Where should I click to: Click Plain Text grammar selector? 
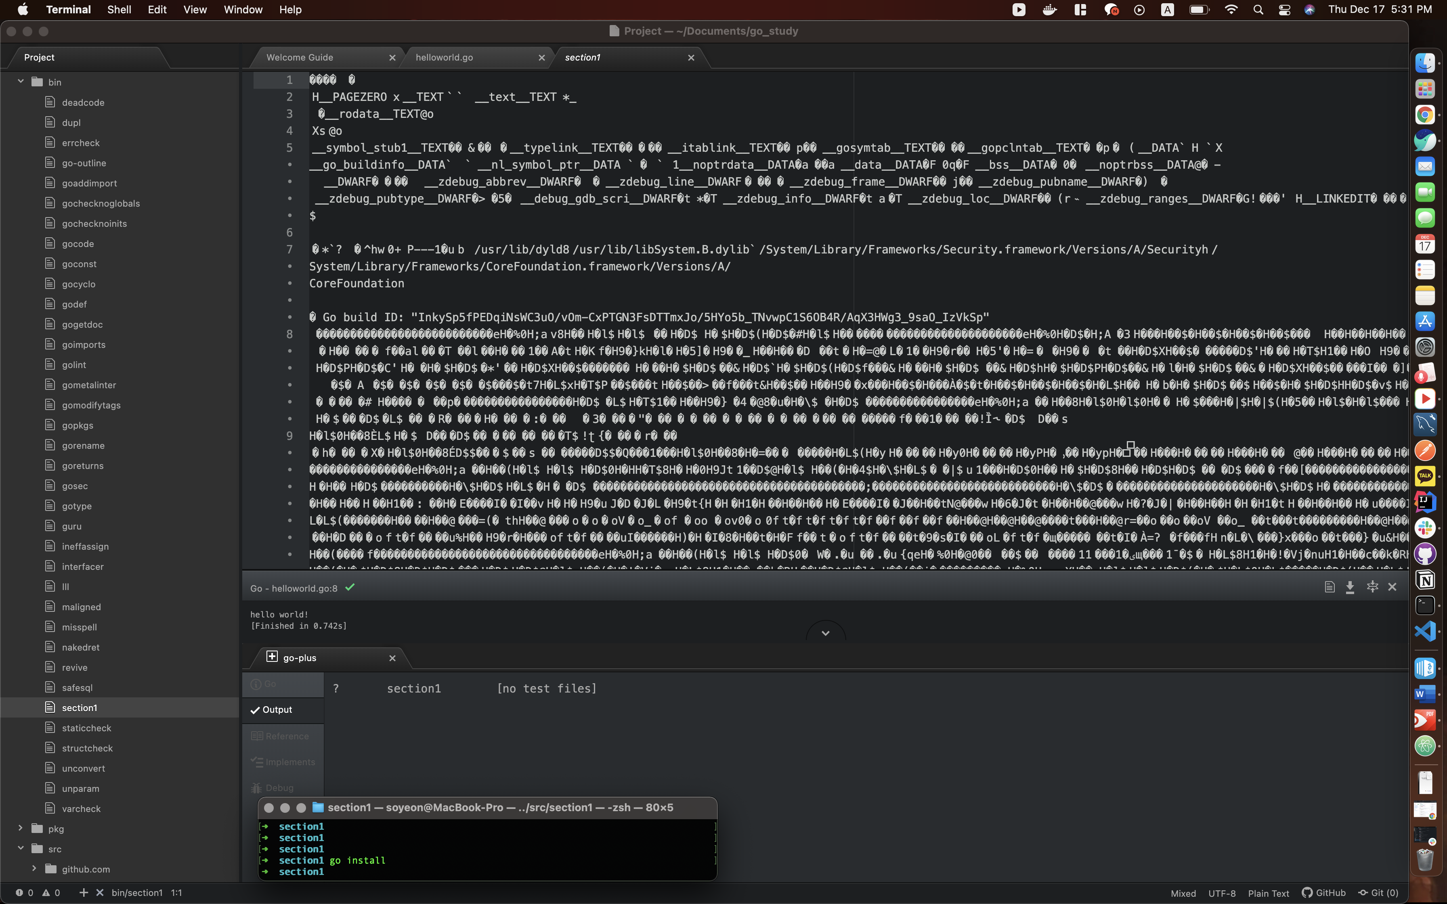pyautogui.click(x=1268, y=893)
